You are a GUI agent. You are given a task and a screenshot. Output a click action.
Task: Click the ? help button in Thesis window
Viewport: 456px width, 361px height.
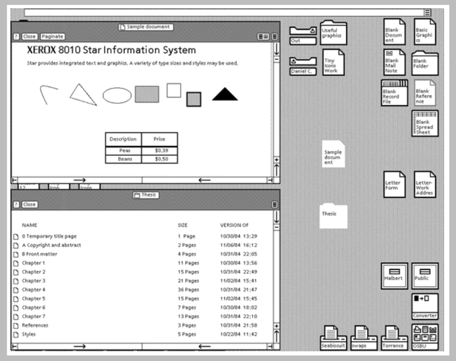(x=16, y=205)
